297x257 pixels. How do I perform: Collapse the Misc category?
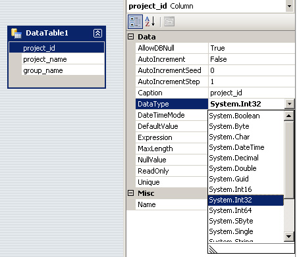pos(130,193)
